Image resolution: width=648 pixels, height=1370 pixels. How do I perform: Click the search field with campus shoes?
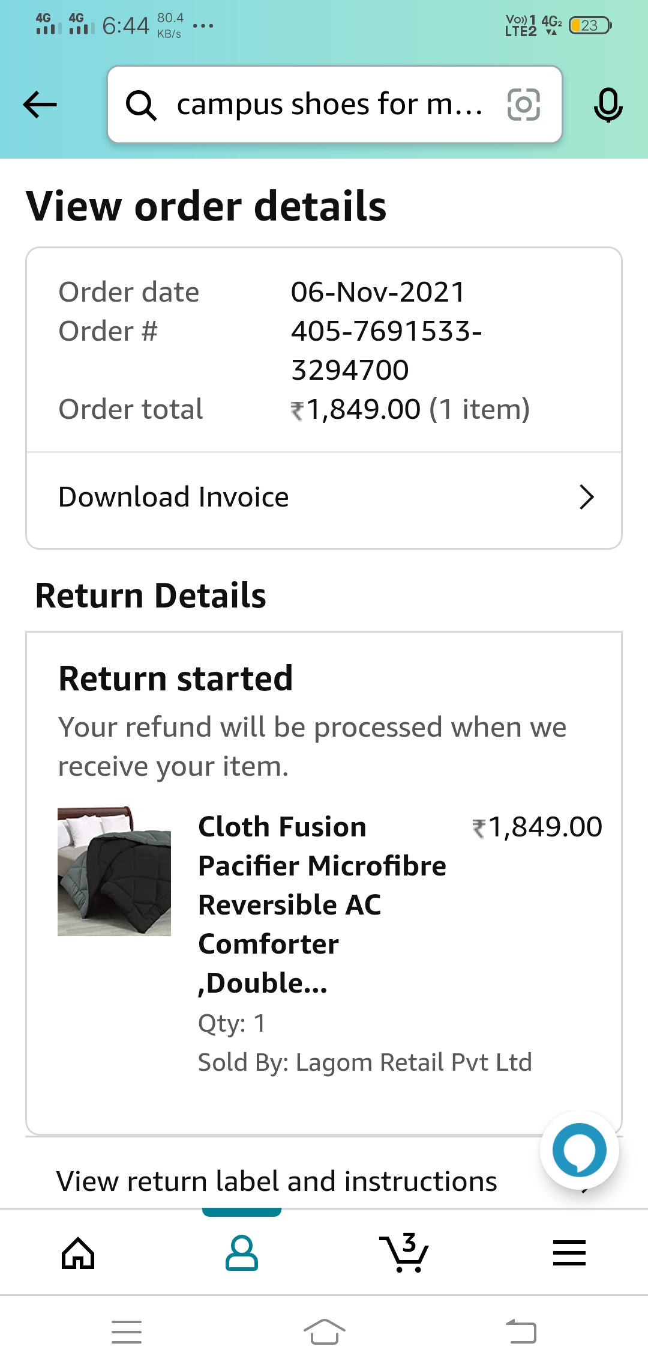pyautogui.click(x=329, y=105)
